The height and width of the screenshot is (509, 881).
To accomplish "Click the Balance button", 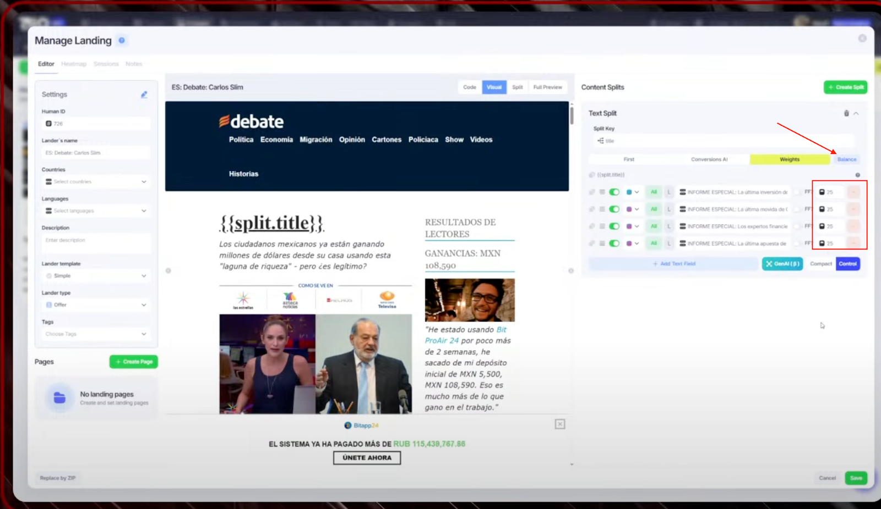I will coord(846,159).
